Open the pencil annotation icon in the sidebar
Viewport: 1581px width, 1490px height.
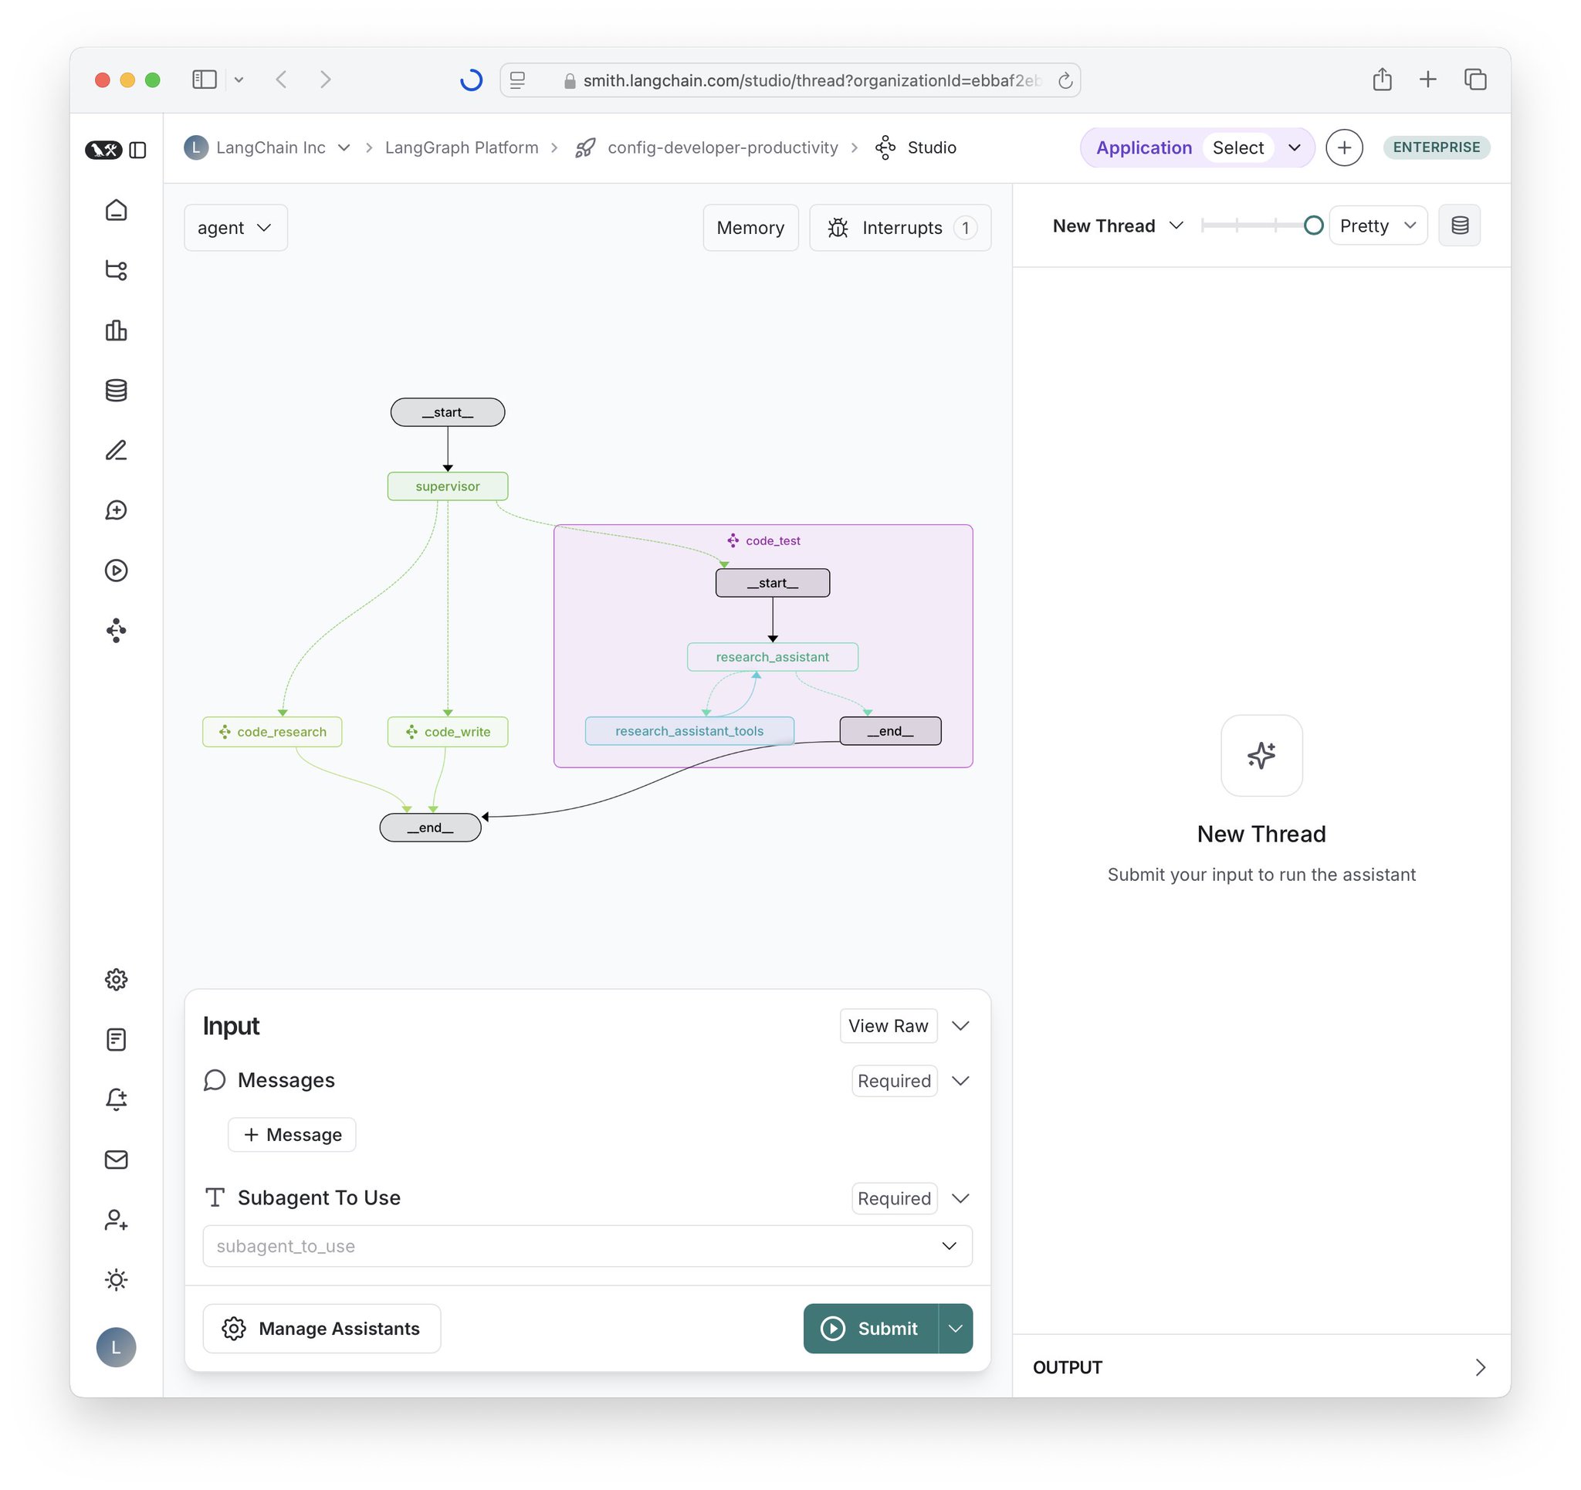(116, 450)
